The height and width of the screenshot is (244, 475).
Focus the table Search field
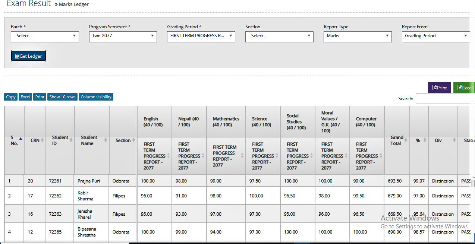pos(445,99)
